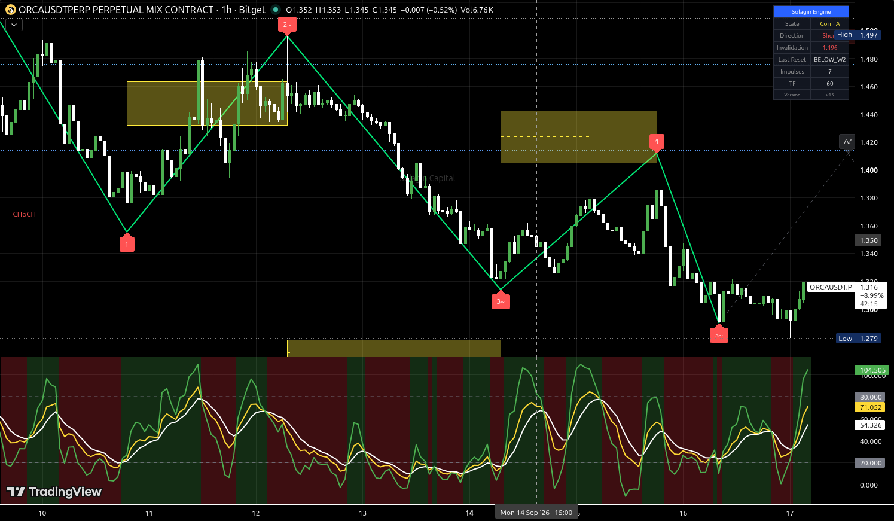Image resolution: width=894 pixels, height=521 pixels.
Task: Collapse the indicator legend with chevron button
Action: coord(13,25)
